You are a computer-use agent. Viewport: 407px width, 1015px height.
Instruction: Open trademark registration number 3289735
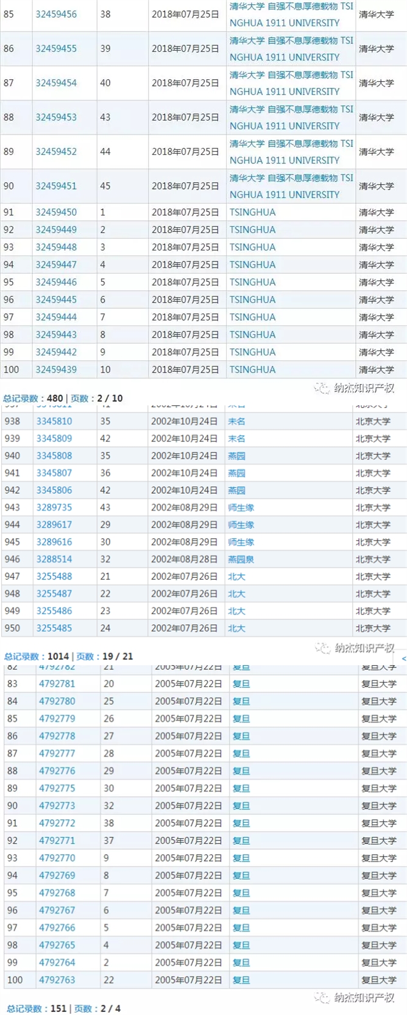pos(54,508)
